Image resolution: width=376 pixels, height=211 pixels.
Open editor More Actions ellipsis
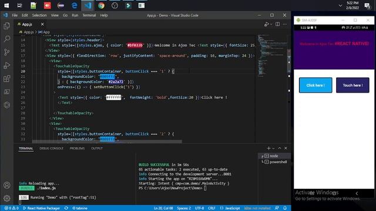(284, 24)
